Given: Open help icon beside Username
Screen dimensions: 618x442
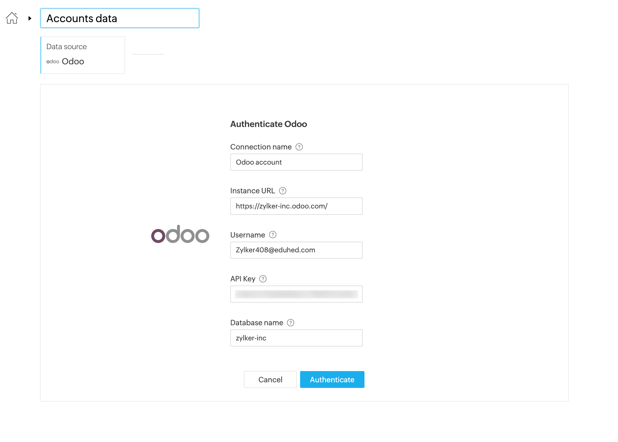Looking at the screenshot, I should click(x=273, y=235).
